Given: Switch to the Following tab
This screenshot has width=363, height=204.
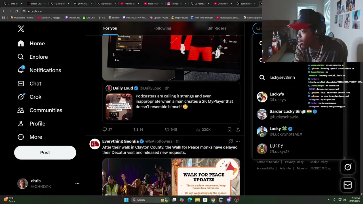Looking at the screenshot, I should click(x=162, y=28).
